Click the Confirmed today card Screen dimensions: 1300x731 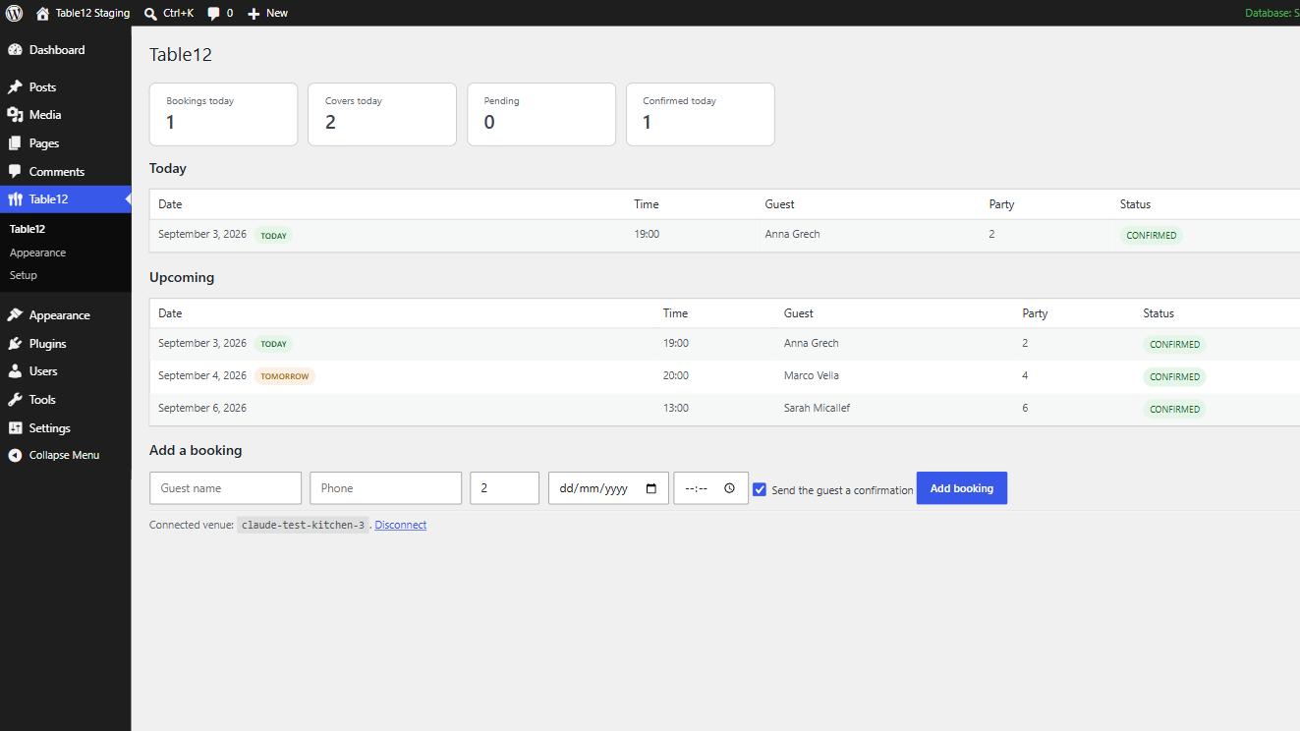coord(701,114)
